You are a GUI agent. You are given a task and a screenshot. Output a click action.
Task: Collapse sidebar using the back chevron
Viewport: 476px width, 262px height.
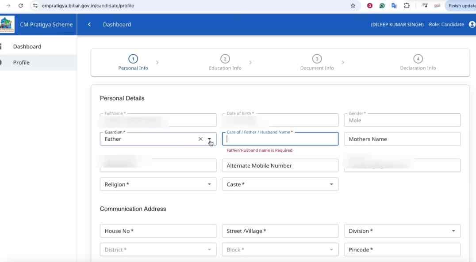tap(89, 24)
